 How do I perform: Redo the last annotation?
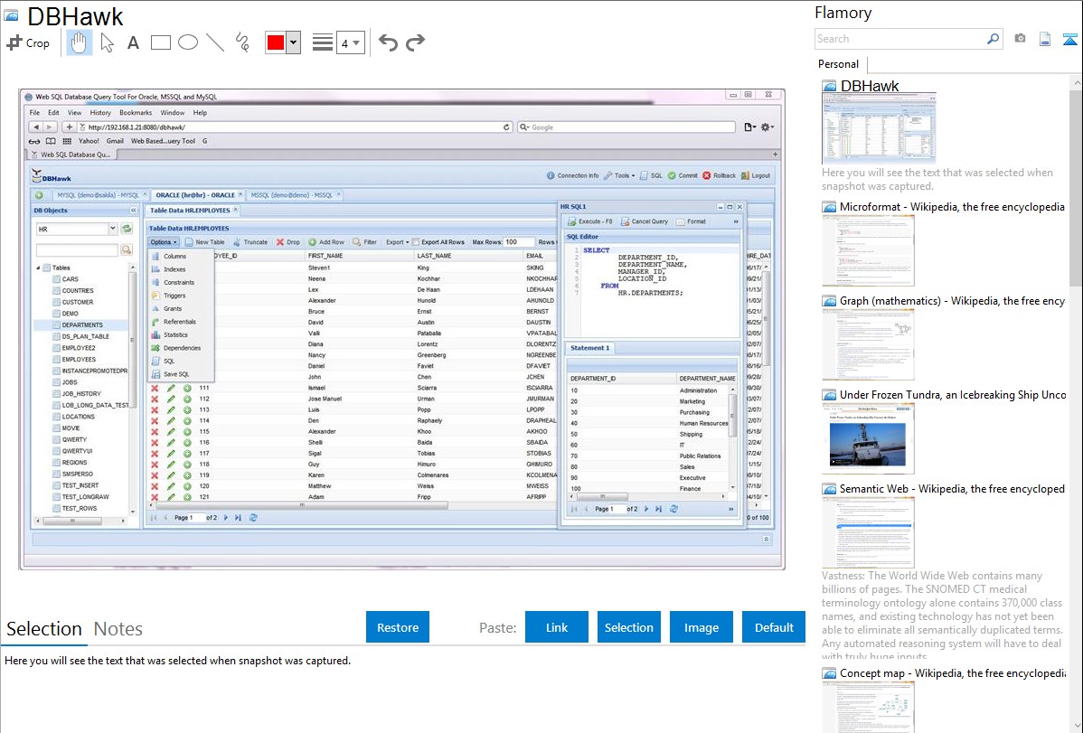click(x=415, y=42)
